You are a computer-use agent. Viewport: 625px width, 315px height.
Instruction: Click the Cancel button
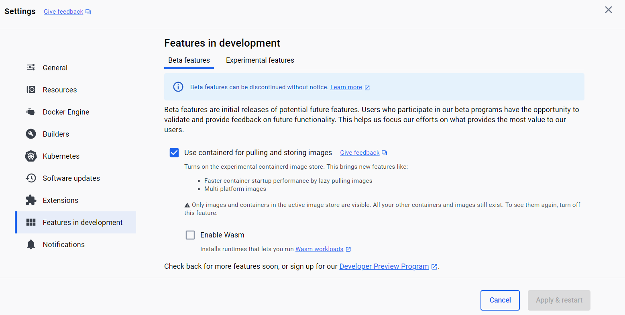500,300
